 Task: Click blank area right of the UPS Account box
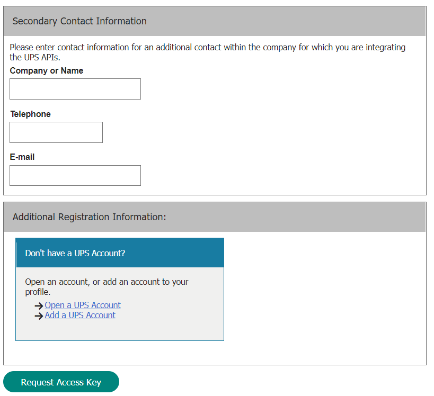[323, 289]
